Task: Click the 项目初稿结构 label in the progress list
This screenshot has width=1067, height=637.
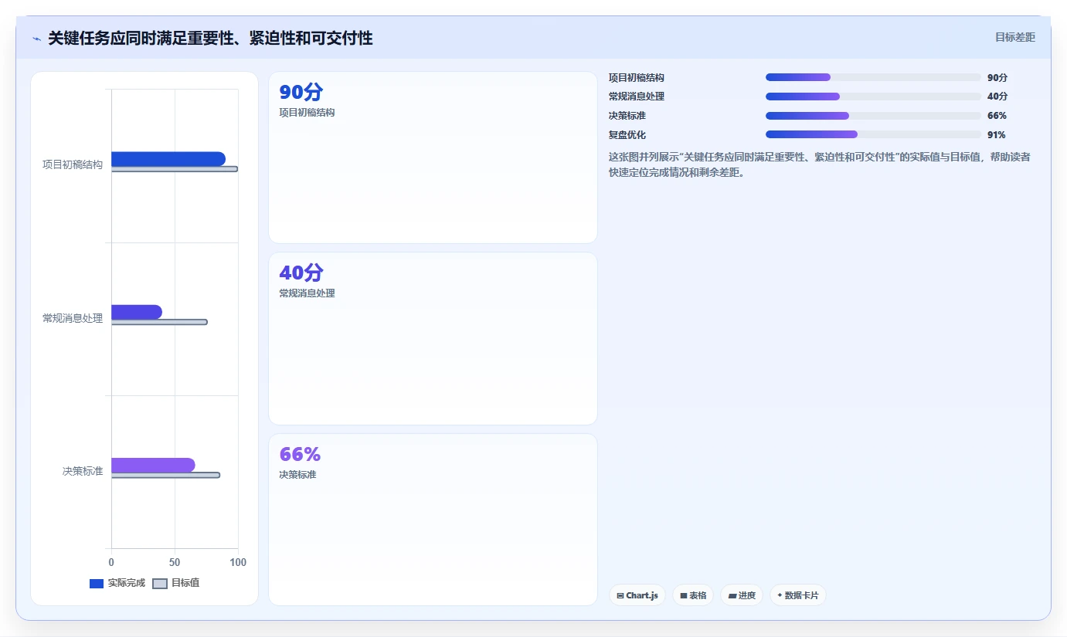Action: point(637,78)
